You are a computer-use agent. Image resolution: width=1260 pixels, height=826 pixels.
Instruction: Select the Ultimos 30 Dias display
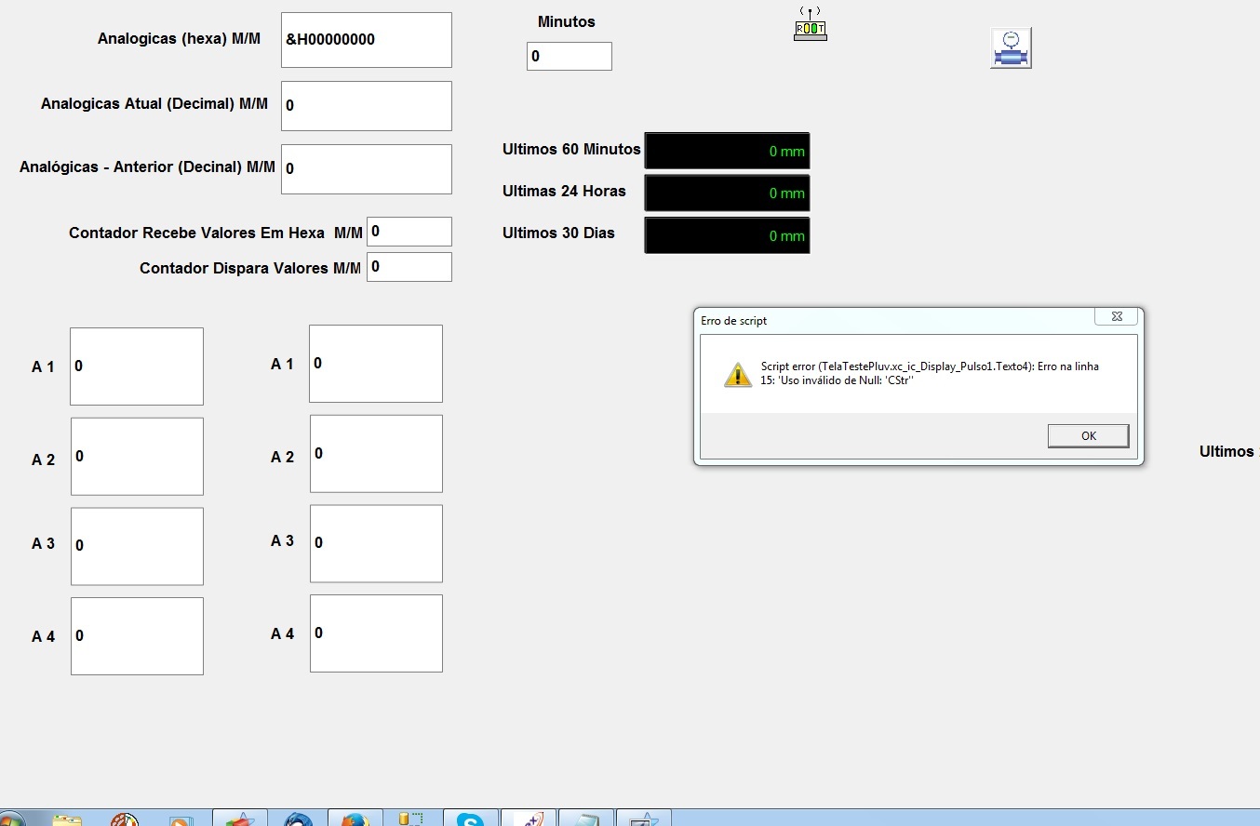[x=727, y=235]
